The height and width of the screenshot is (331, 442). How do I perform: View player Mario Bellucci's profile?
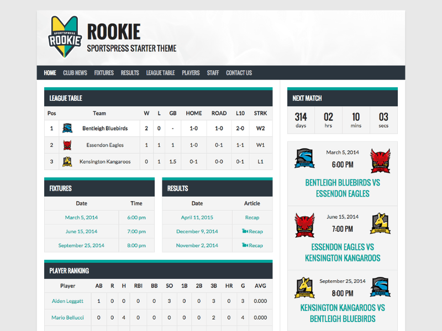67,316
